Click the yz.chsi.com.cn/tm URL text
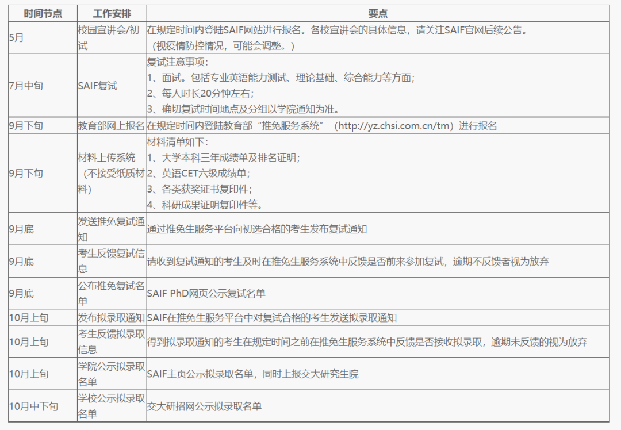This screenshot has height=430, width=621. pos(394,126)
